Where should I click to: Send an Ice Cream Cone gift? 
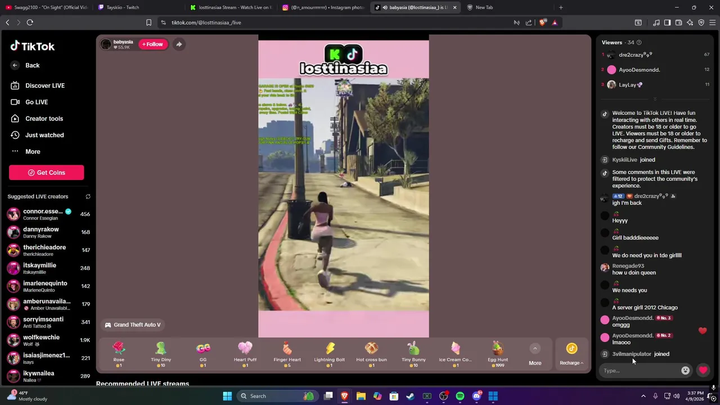point(456,354)
